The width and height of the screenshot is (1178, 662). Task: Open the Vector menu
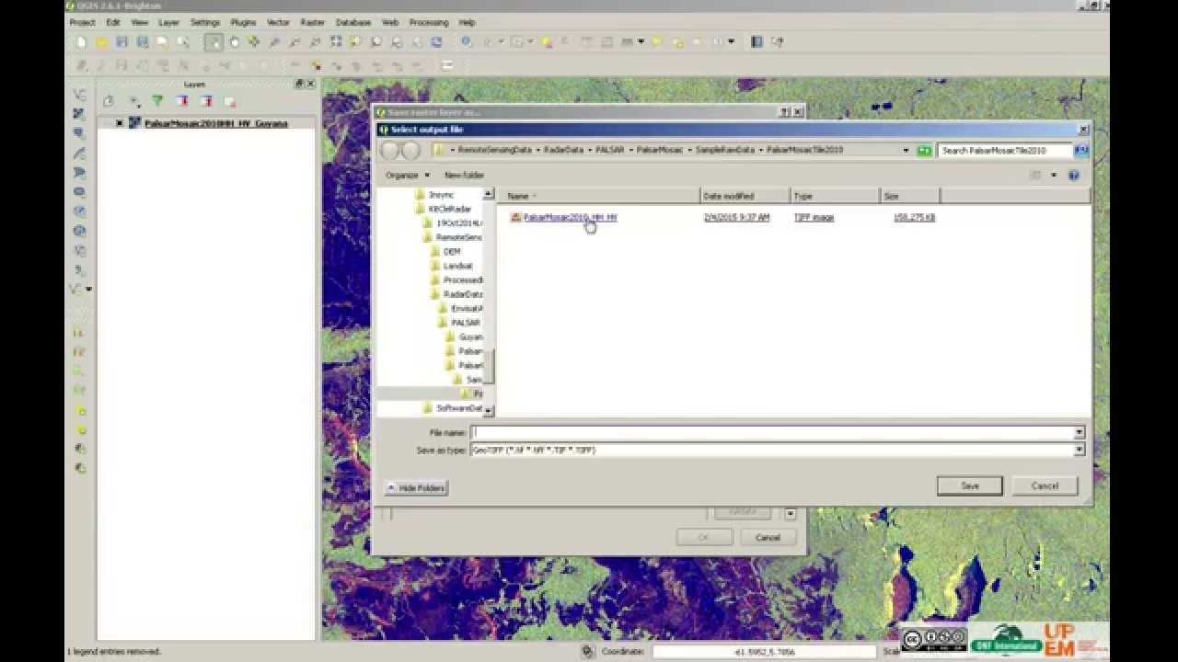[x=278, y=22]
